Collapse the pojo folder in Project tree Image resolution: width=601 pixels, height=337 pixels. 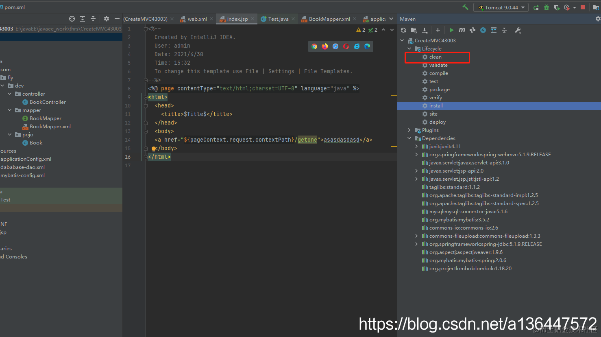tap(10, 135)
